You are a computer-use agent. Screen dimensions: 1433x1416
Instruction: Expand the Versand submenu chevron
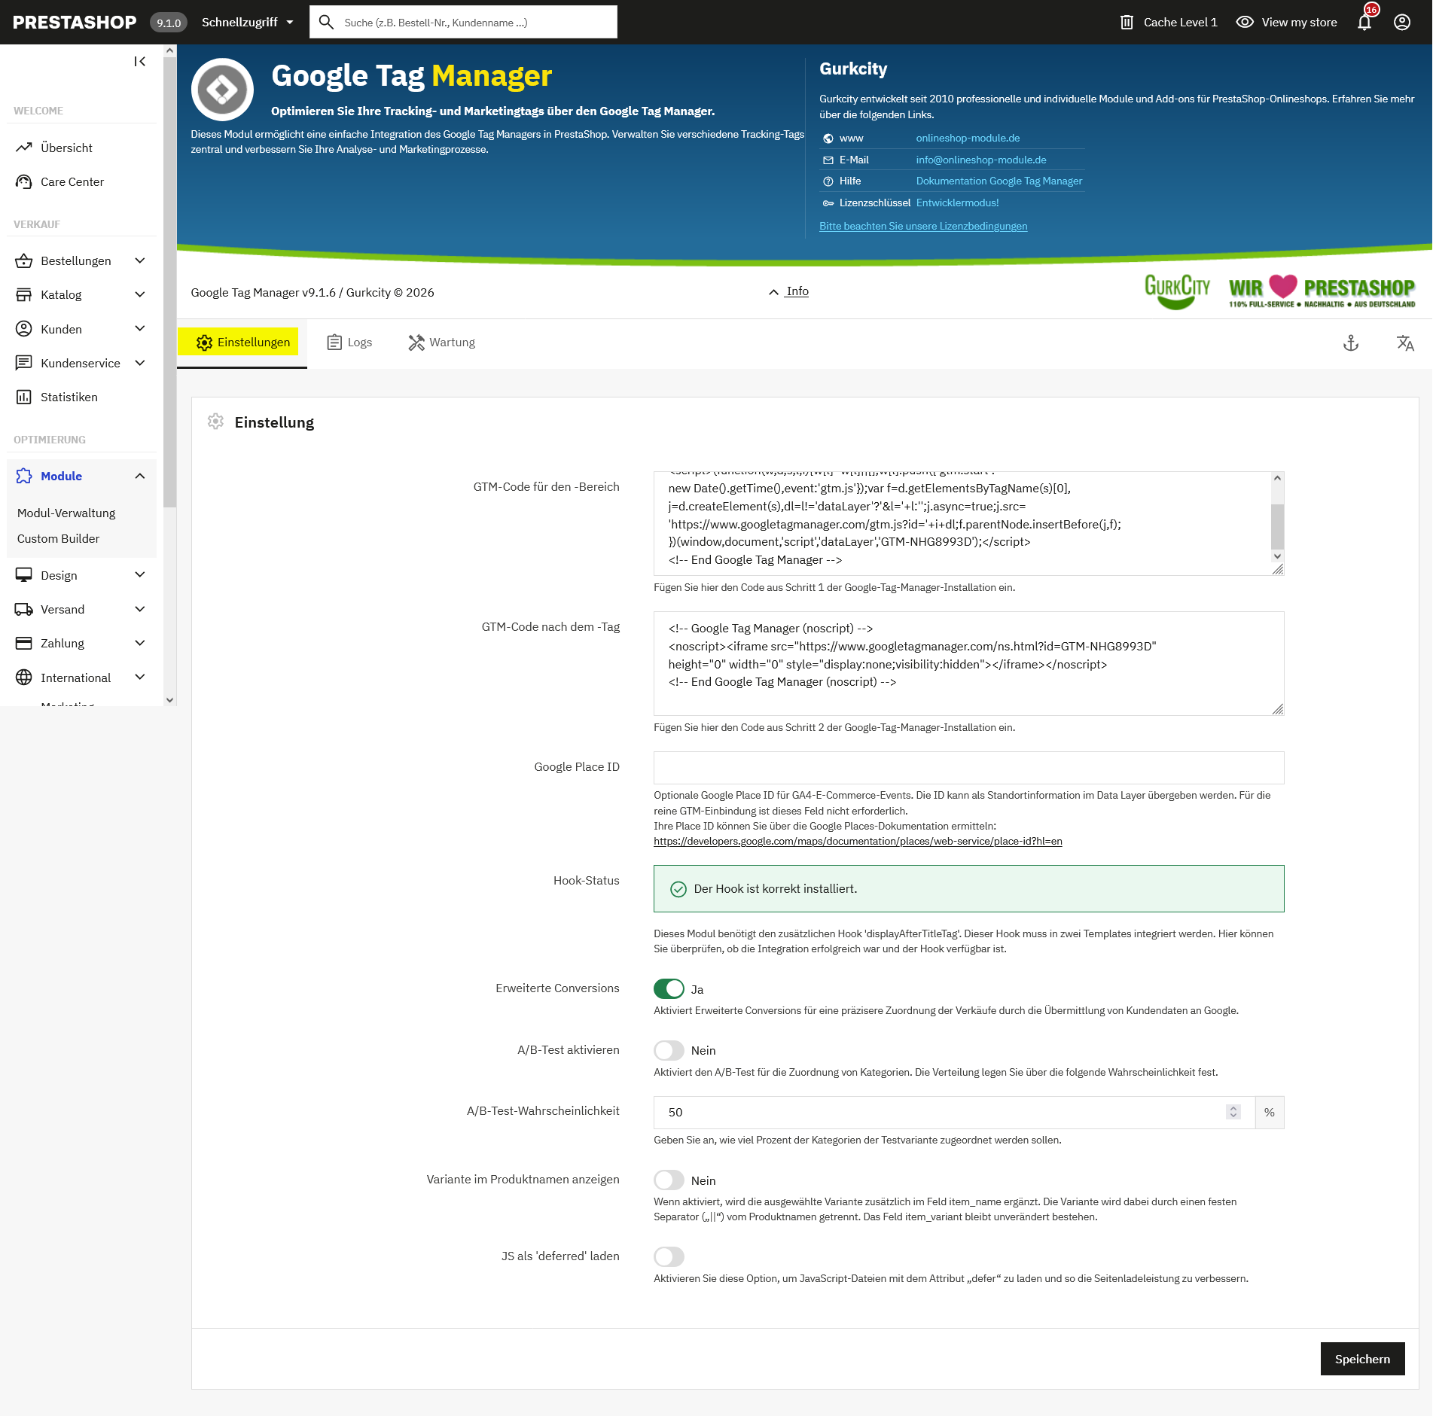point(140,609)
